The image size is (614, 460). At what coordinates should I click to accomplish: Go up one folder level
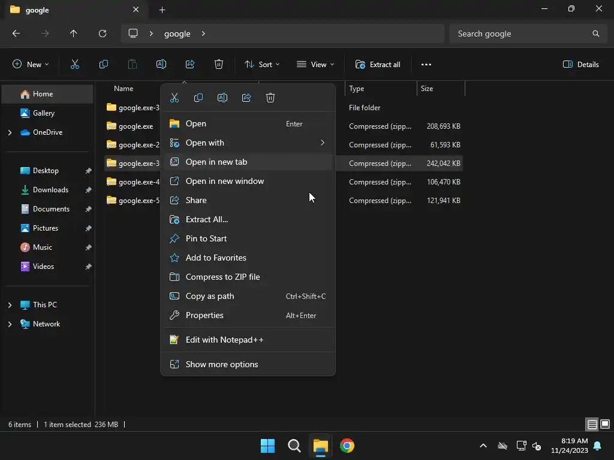click(x=74, y=34)
